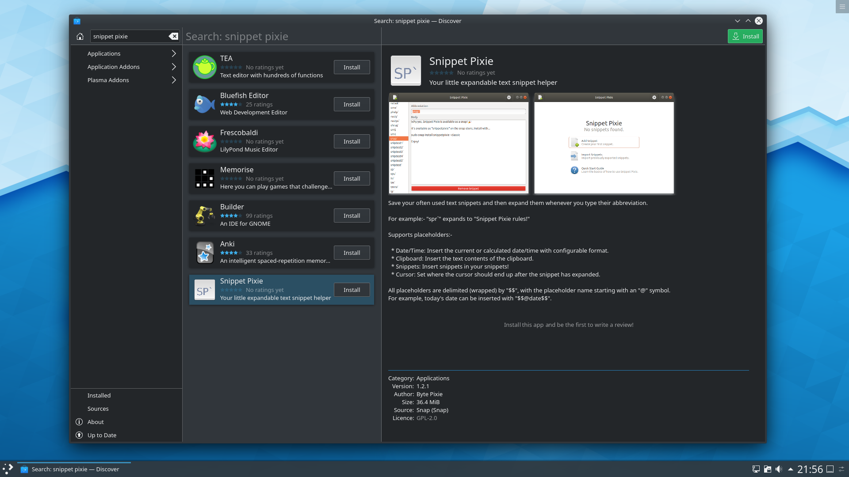Click the large Snippet Pixie SP icon

pyautogui.click(x=406, y=71)
